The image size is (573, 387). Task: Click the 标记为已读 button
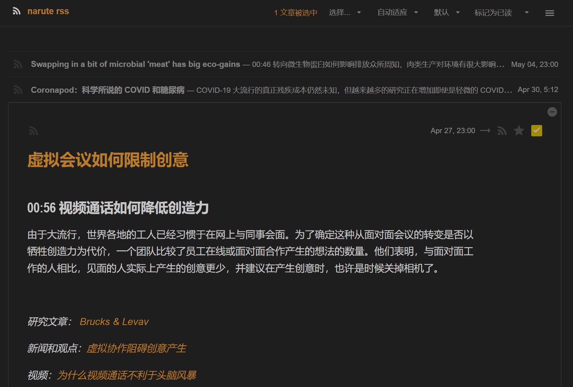tap(493, 13)
